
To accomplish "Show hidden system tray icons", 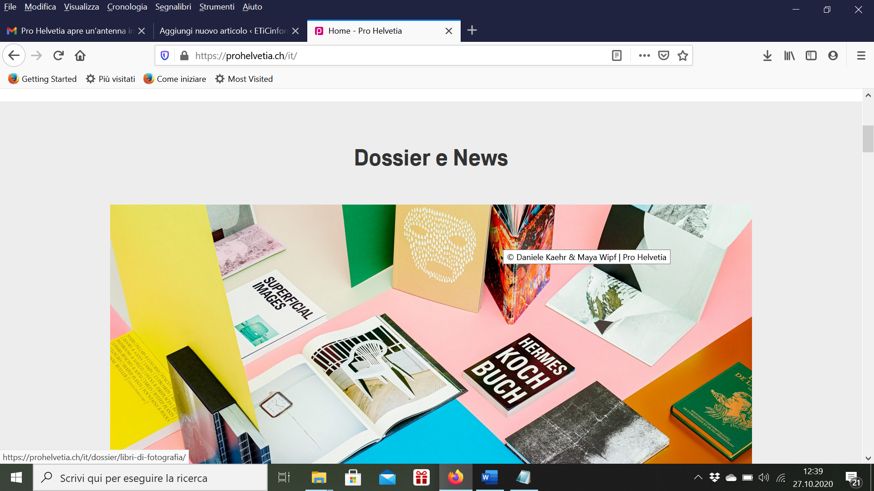I will pos(698,477).
